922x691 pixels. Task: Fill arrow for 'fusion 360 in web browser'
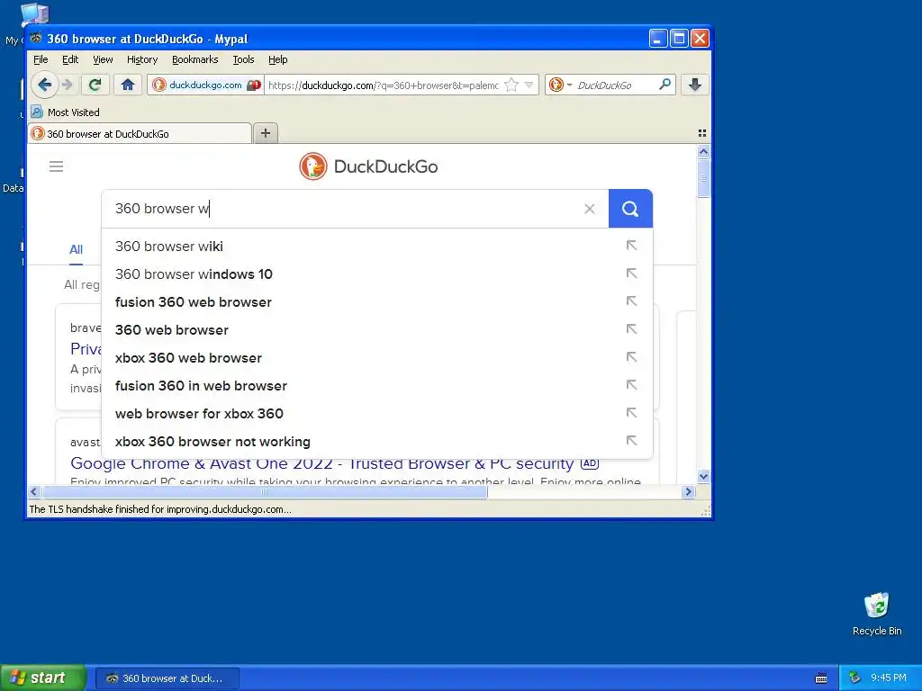pos(631,385)
